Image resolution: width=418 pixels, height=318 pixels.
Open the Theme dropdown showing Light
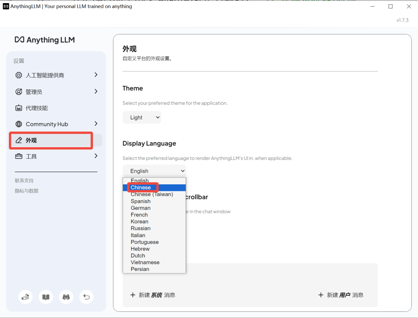[142, 117]
